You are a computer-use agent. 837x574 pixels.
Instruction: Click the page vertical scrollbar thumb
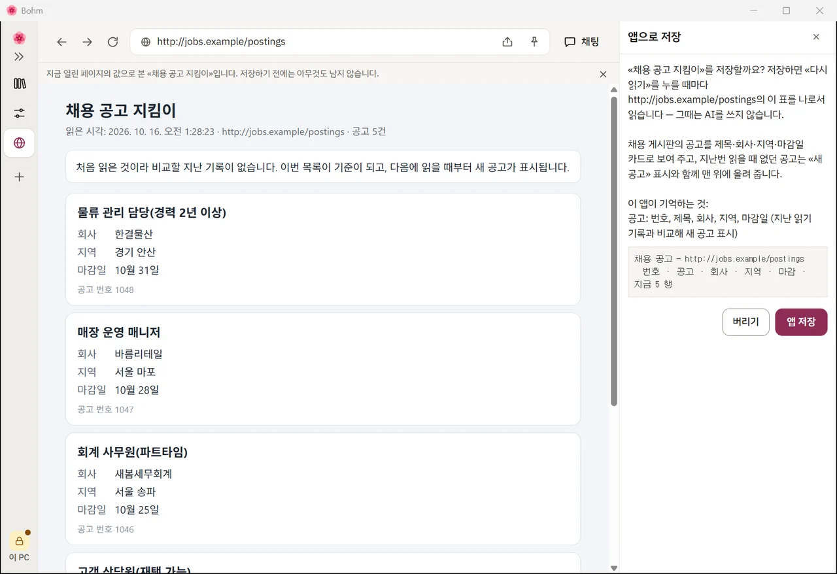click(614, 251)
